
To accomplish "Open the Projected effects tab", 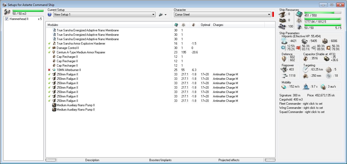I will [x=229, y=160].
